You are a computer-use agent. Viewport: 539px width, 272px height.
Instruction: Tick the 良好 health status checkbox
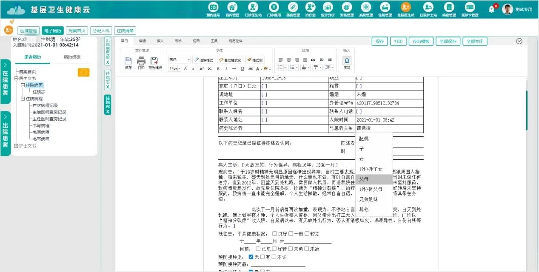point(274,233)
